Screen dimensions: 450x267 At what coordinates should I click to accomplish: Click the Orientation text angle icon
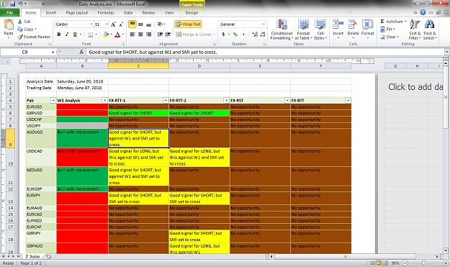pos(161,24)
